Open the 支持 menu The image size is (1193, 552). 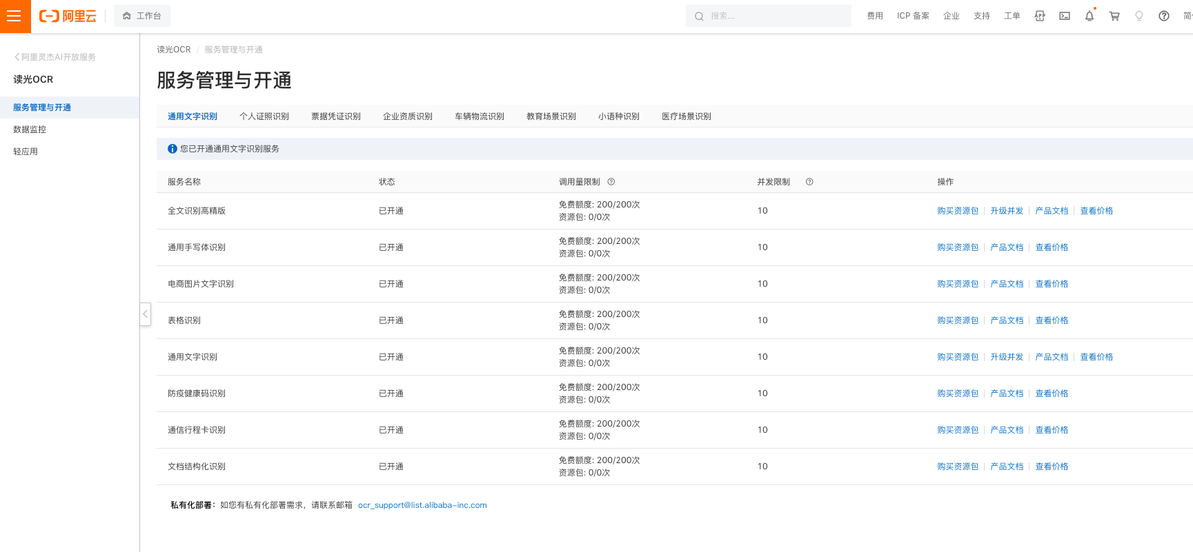pos(982,16)
